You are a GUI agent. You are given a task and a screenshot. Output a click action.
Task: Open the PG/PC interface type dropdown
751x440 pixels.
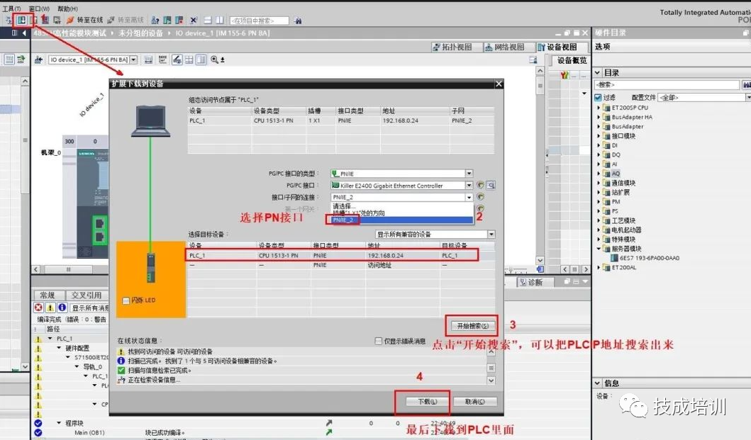(x=469, y=174)
